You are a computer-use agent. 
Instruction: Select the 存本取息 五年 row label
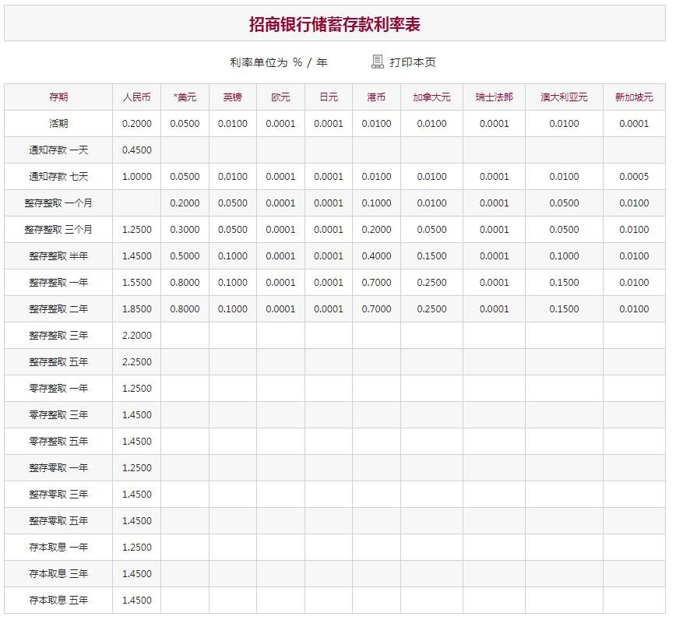coord(58,601)
